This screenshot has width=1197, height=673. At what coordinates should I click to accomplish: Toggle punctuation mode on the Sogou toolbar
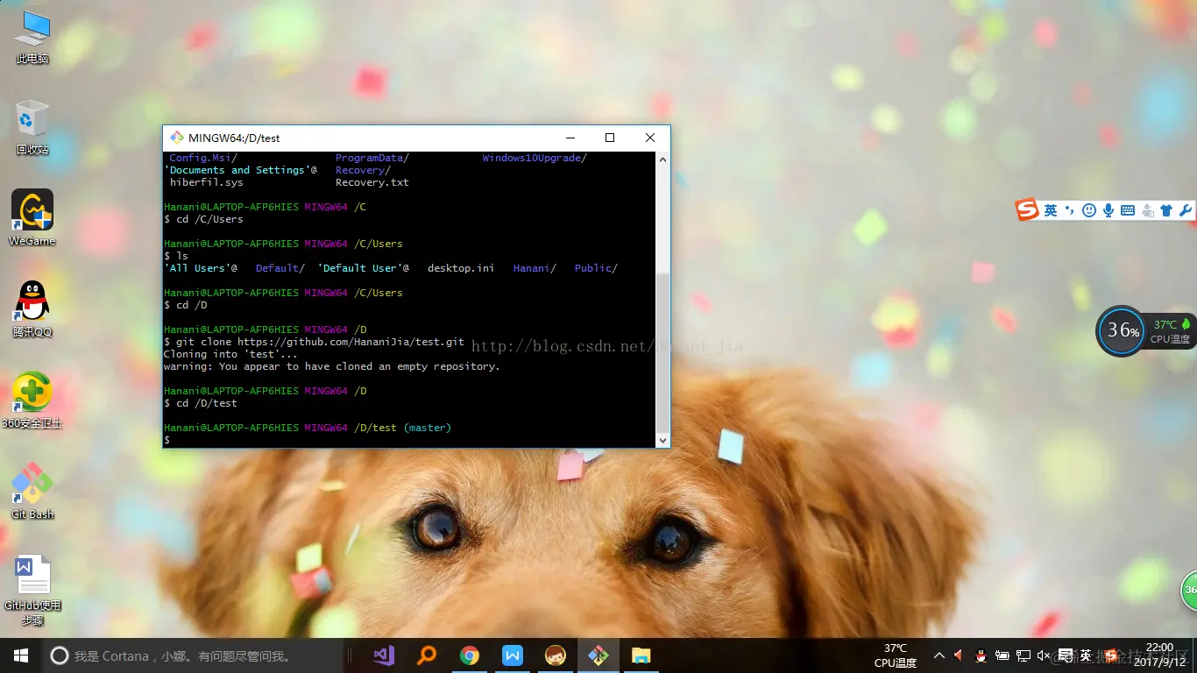tap(1070, 210)
